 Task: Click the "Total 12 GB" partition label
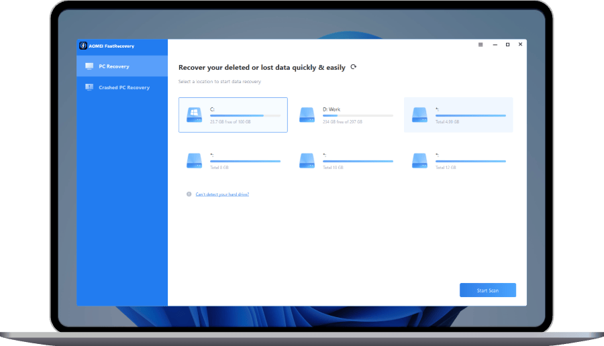point(447,167)
